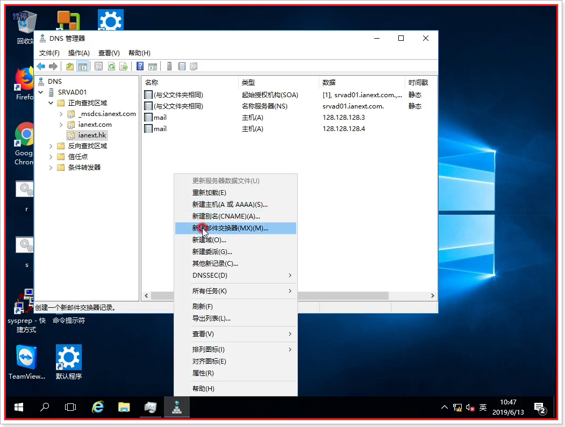The image size is (565, 427).
Task: Show hidden tray icons chevron
Action: 444,408
